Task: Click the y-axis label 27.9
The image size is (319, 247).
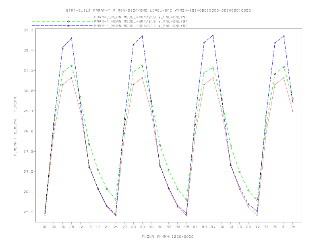Action: pos(28,151)
